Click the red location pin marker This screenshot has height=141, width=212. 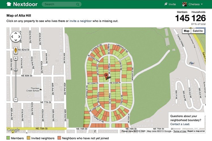106,76
